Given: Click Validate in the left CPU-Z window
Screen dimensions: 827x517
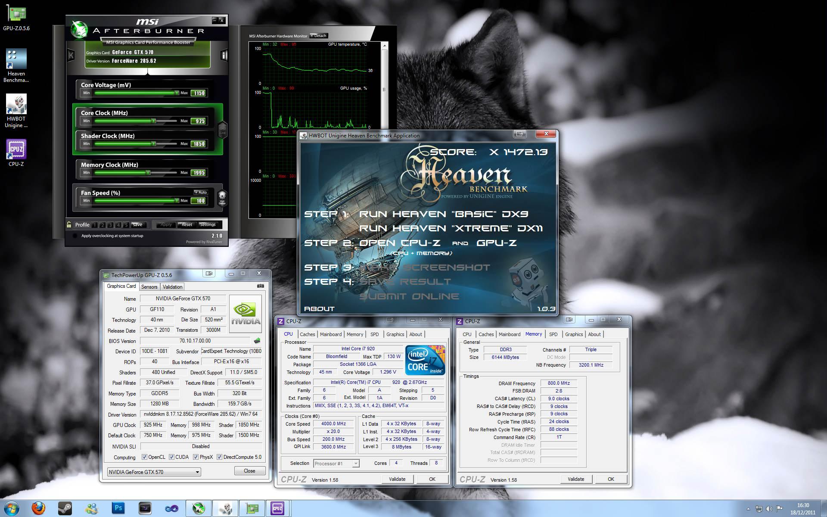Looking at the screenshot, I should (x=397, y=479).
